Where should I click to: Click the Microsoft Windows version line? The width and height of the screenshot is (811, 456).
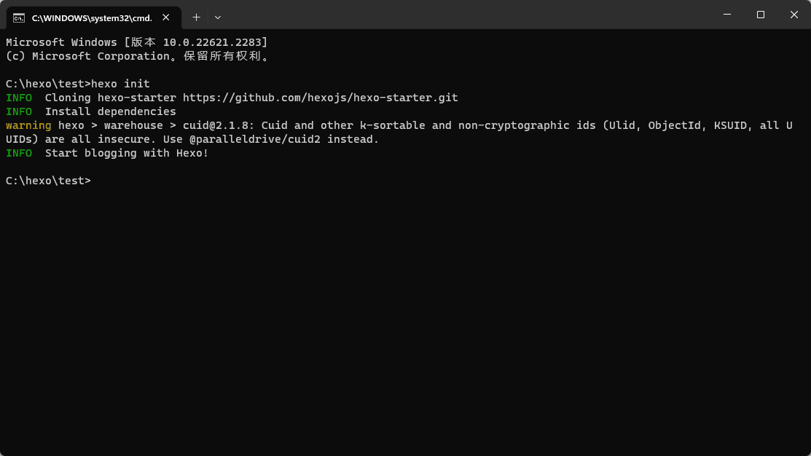[136, 42]
